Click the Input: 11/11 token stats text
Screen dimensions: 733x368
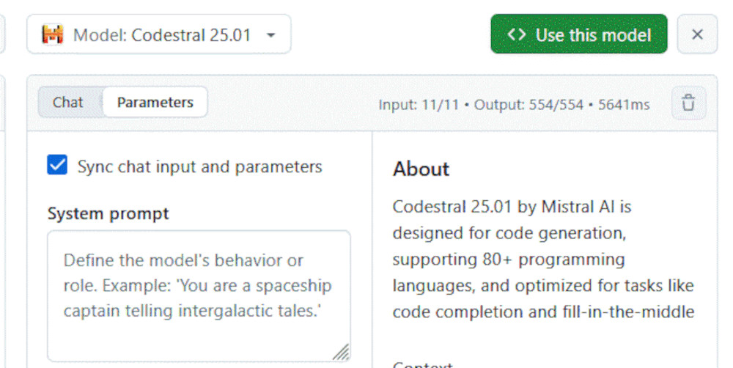point(418,105)
